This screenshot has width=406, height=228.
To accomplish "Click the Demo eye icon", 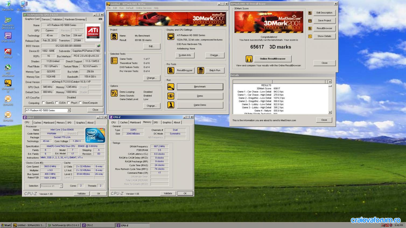I will coord(171,96).
